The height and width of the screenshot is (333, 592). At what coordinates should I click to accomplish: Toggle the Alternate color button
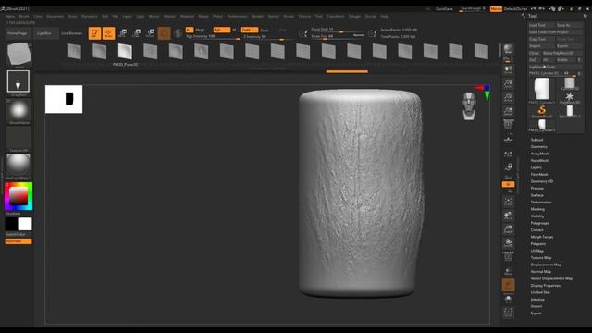18,241
